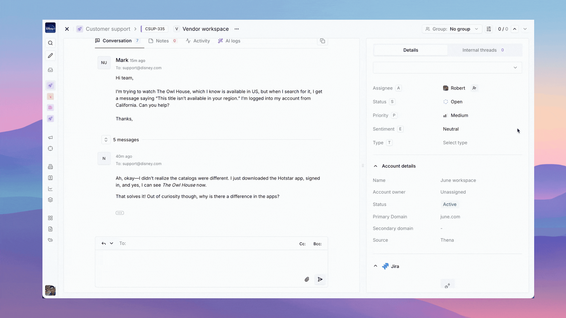The image size is (566, 318).
Task: Click the attachment paperclip icon
Action: 307,279
